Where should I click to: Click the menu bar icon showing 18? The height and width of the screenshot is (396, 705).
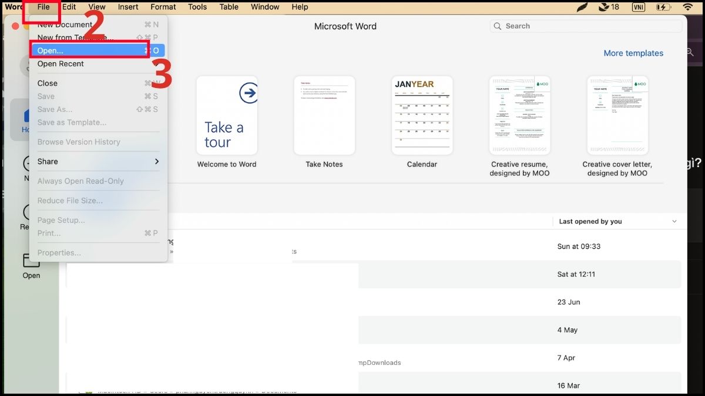(609, 7)
